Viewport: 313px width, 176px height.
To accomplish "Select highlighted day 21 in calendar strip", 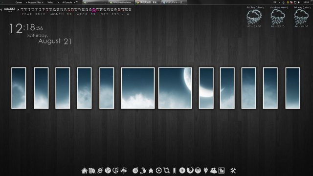I will point(94,10).
